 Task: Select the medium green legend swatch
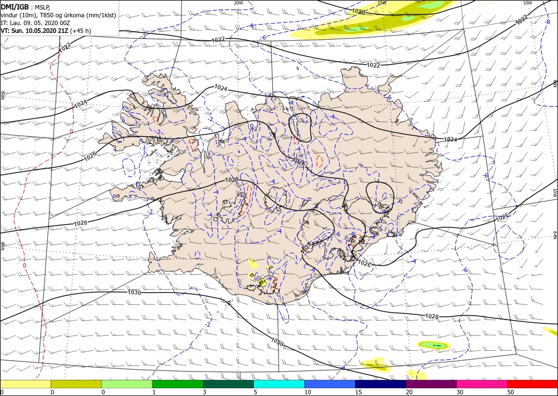pyautogui.click(x=177, y=384)
